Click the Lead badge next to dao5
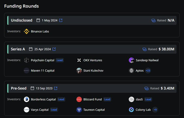 [148, 99]
